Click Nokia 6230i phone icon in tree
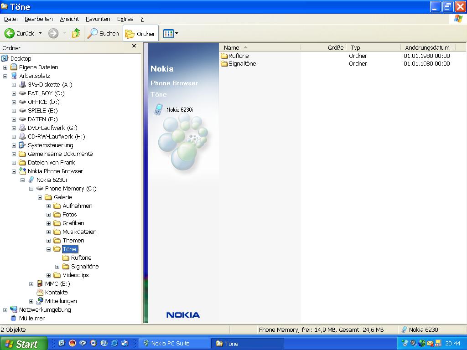The image size is (467, 350). pos(31,180)
